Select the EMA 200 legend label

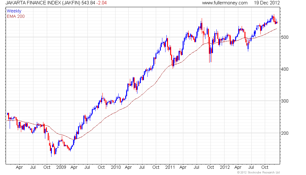pos(16,16)
